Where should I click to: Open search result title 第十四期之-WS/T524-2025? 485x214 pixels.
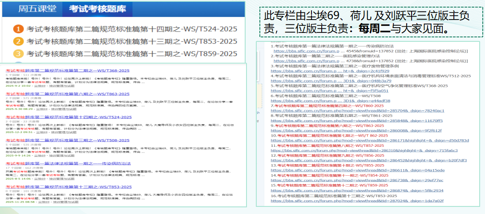pyautogui.click(x=69, y=117)
